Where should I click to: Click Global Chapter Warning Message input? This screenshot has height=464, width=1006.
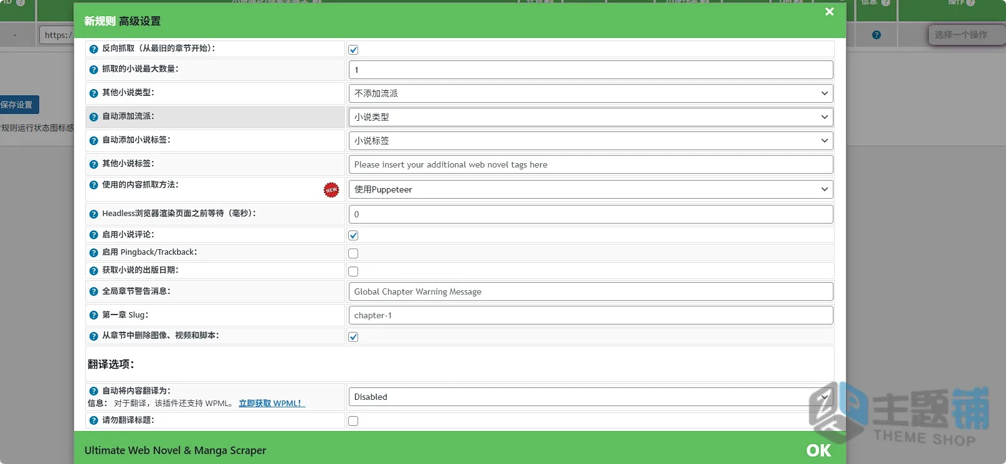click(x=591, y=291)
